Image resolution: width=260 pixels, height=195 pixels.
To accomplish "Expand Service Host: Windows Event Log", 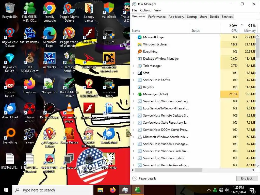I will click(134, 101).
